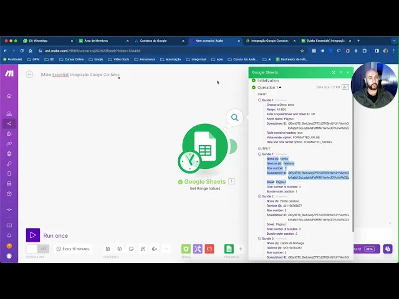
Task: Open the red Text parser tool icon
Action: pyautogui.click(x=209, y=249)
